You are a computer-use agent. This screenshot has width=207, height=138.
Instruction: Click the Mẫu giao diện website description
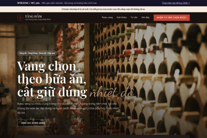(x=69, y=3)
